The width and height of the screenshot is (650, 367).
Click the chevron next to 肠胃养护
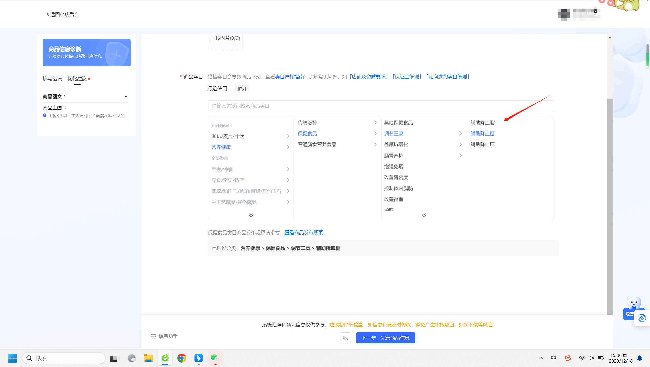(x=460, y=156)
